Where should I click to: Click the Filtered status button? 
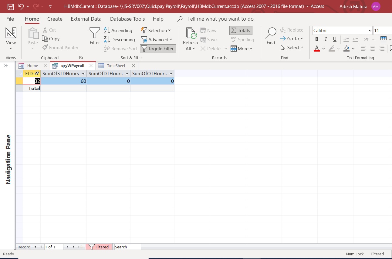pos(99,247)
